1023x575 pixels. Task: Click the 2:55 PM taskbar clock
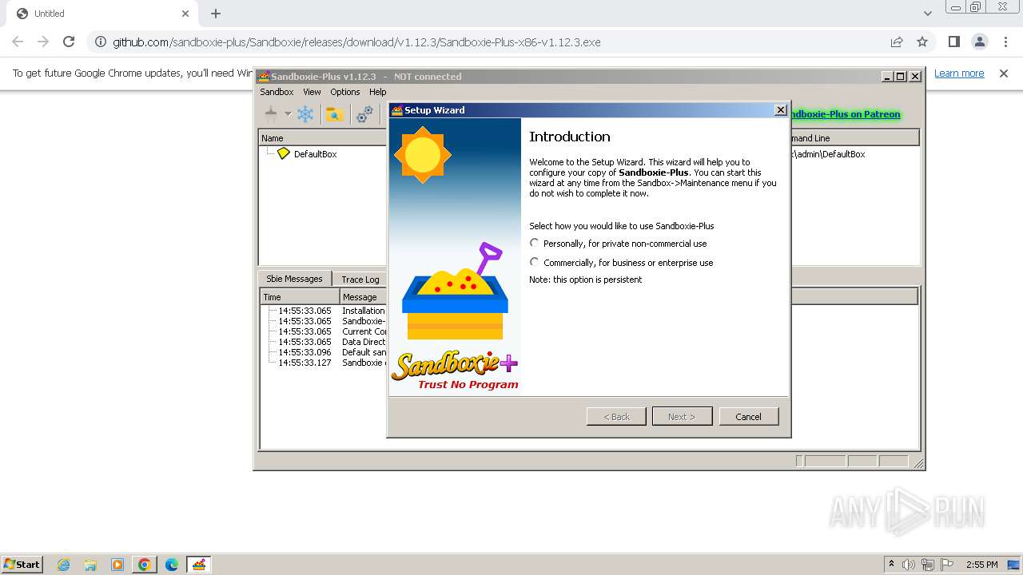(x=981, y=565)
